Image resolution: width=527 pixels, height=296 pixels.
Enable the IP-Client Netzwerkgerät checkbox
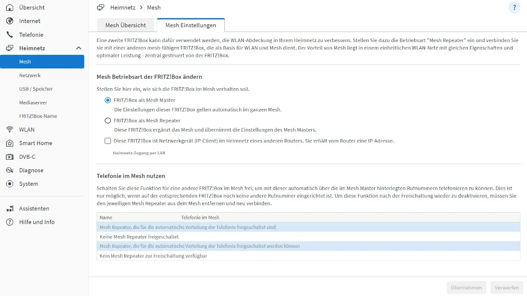(108, 141)
